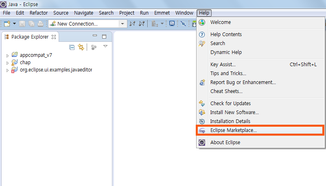Choose Key Assist... entry

pyautogui.click(x=260, y=65)
